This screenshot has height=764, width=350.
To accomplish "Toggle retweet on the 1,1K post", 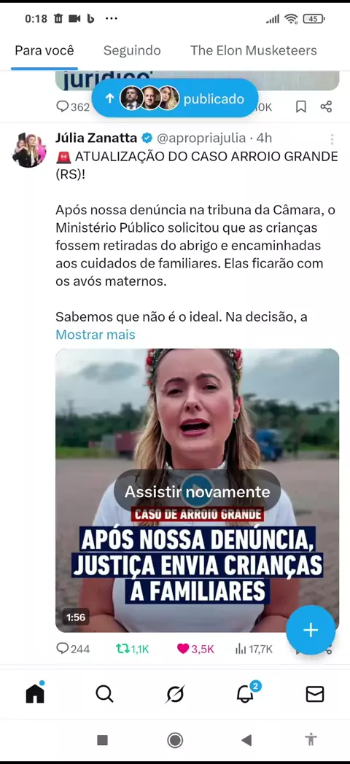I will (x=132, y=649).
